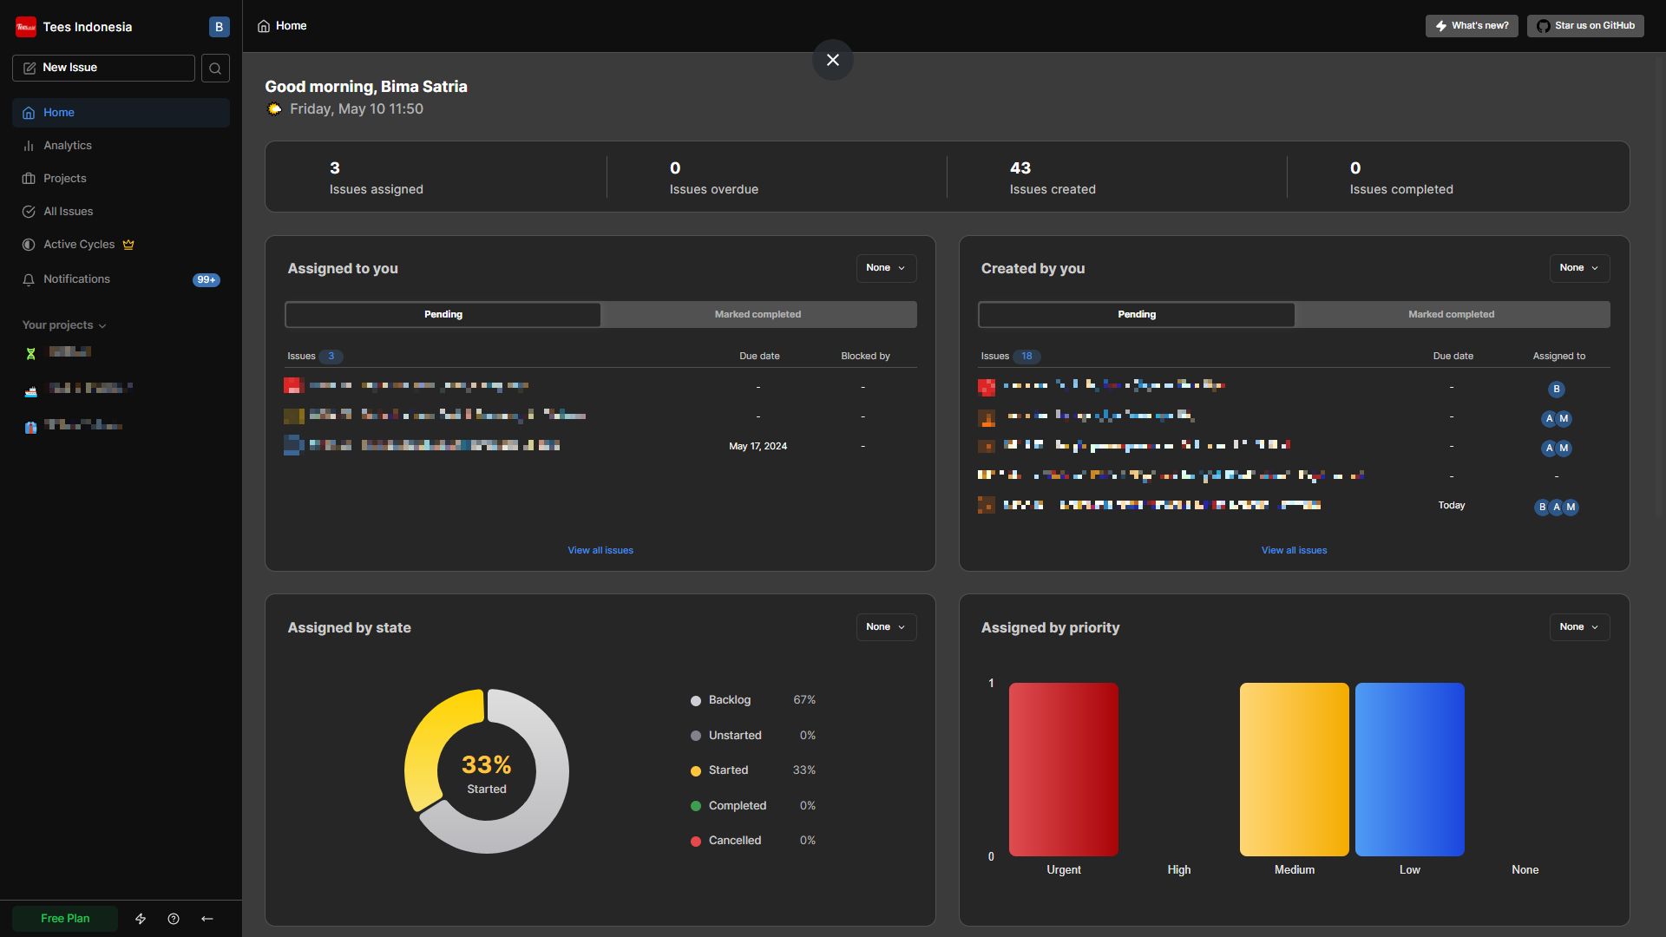Open the None dropdown in Assigned by priority
The width and height of the screenshot is (1666, 937).
1578,627
